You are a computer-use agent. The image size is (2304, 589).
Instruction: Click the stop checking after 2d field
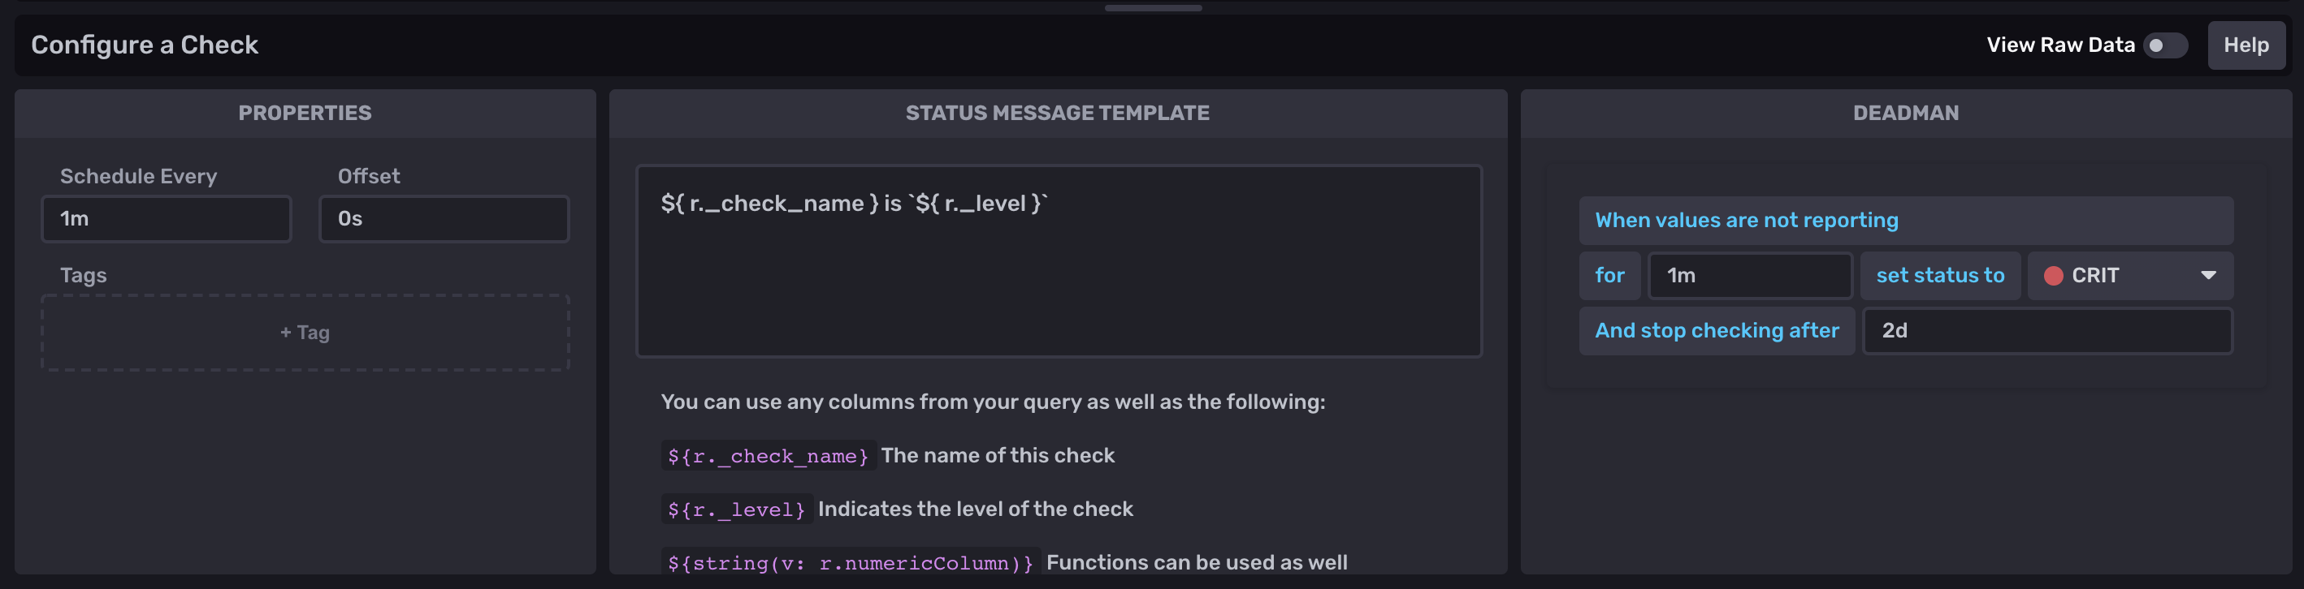[x=2046, y=331]
